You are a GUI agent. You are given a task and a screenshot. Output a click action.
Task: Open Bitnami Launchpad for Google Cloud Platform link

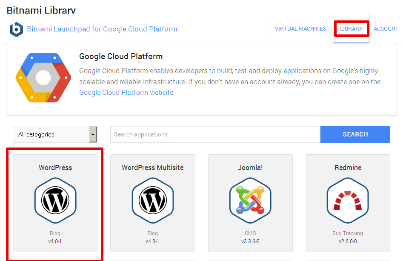point(102,29)
